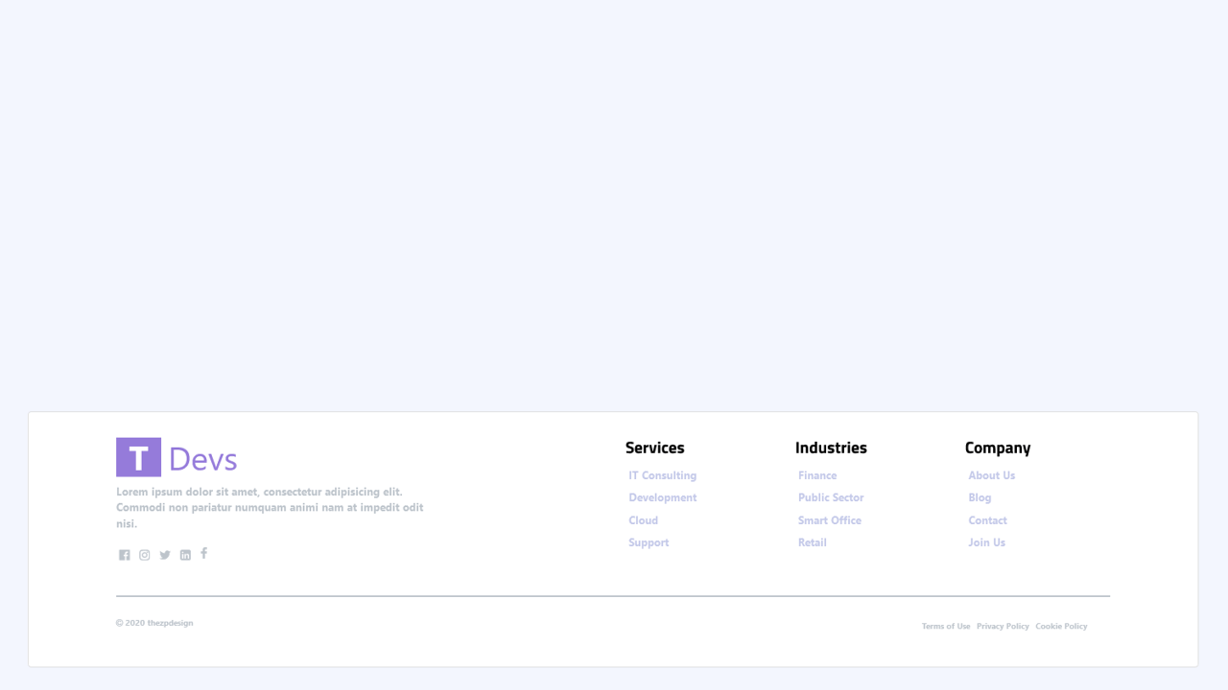Click the Twitter bird icon
The height and width of the screenshot is (690, 1228).
click(164, 555)
